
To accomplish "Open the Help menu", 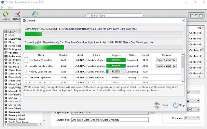I will 10,7.
